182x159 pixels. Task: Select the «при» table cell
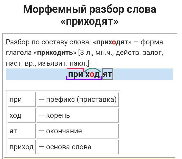[21, 100]
